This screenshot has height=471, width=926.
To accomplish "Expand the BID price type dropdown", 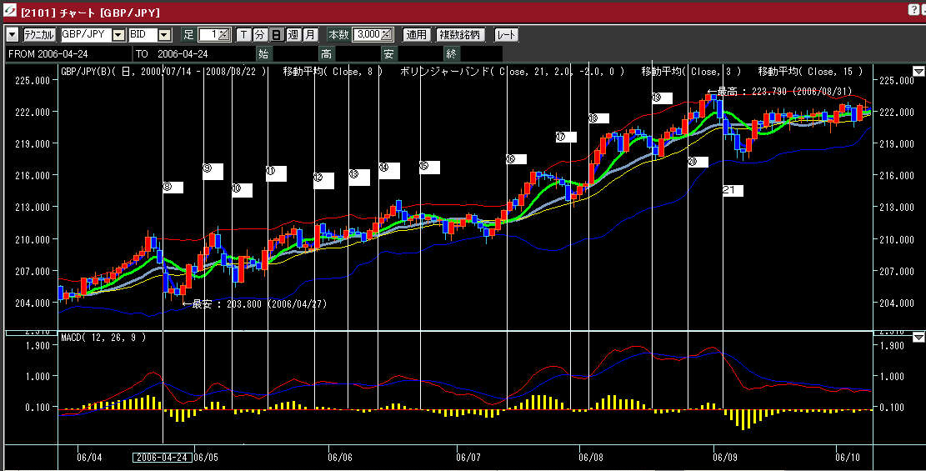I will 164,35.
